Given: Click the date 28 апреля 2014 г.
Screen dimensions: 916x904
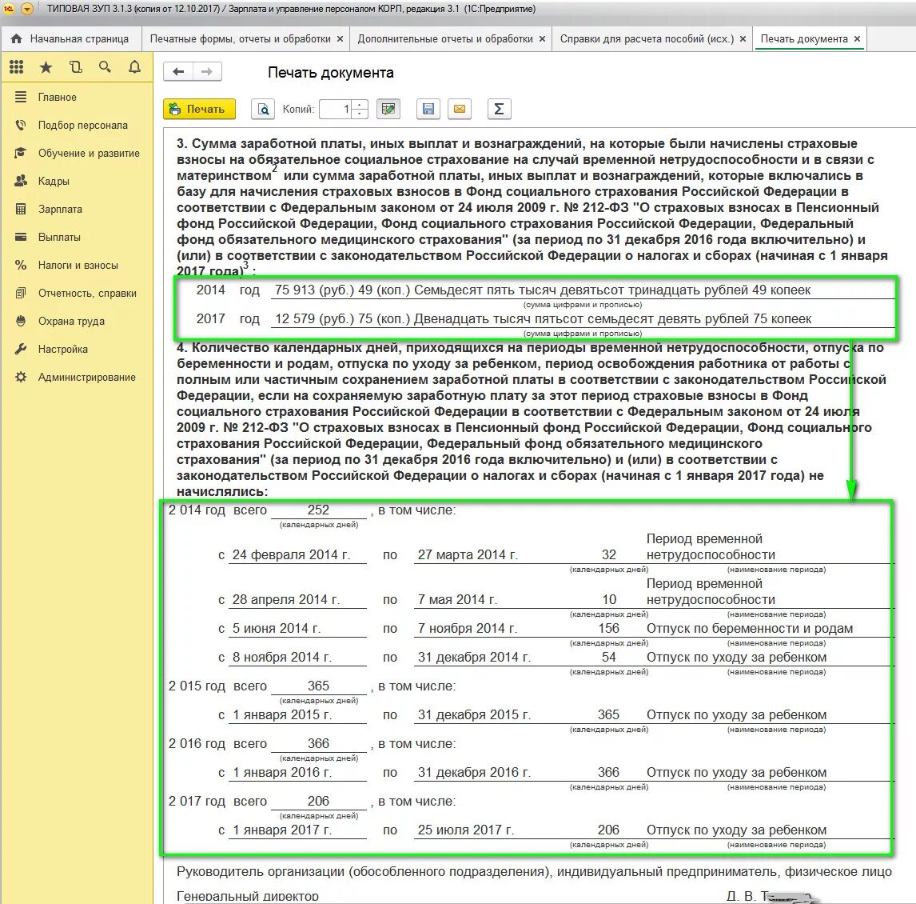Looking at the screenshot, I should (x=285, y=600).
